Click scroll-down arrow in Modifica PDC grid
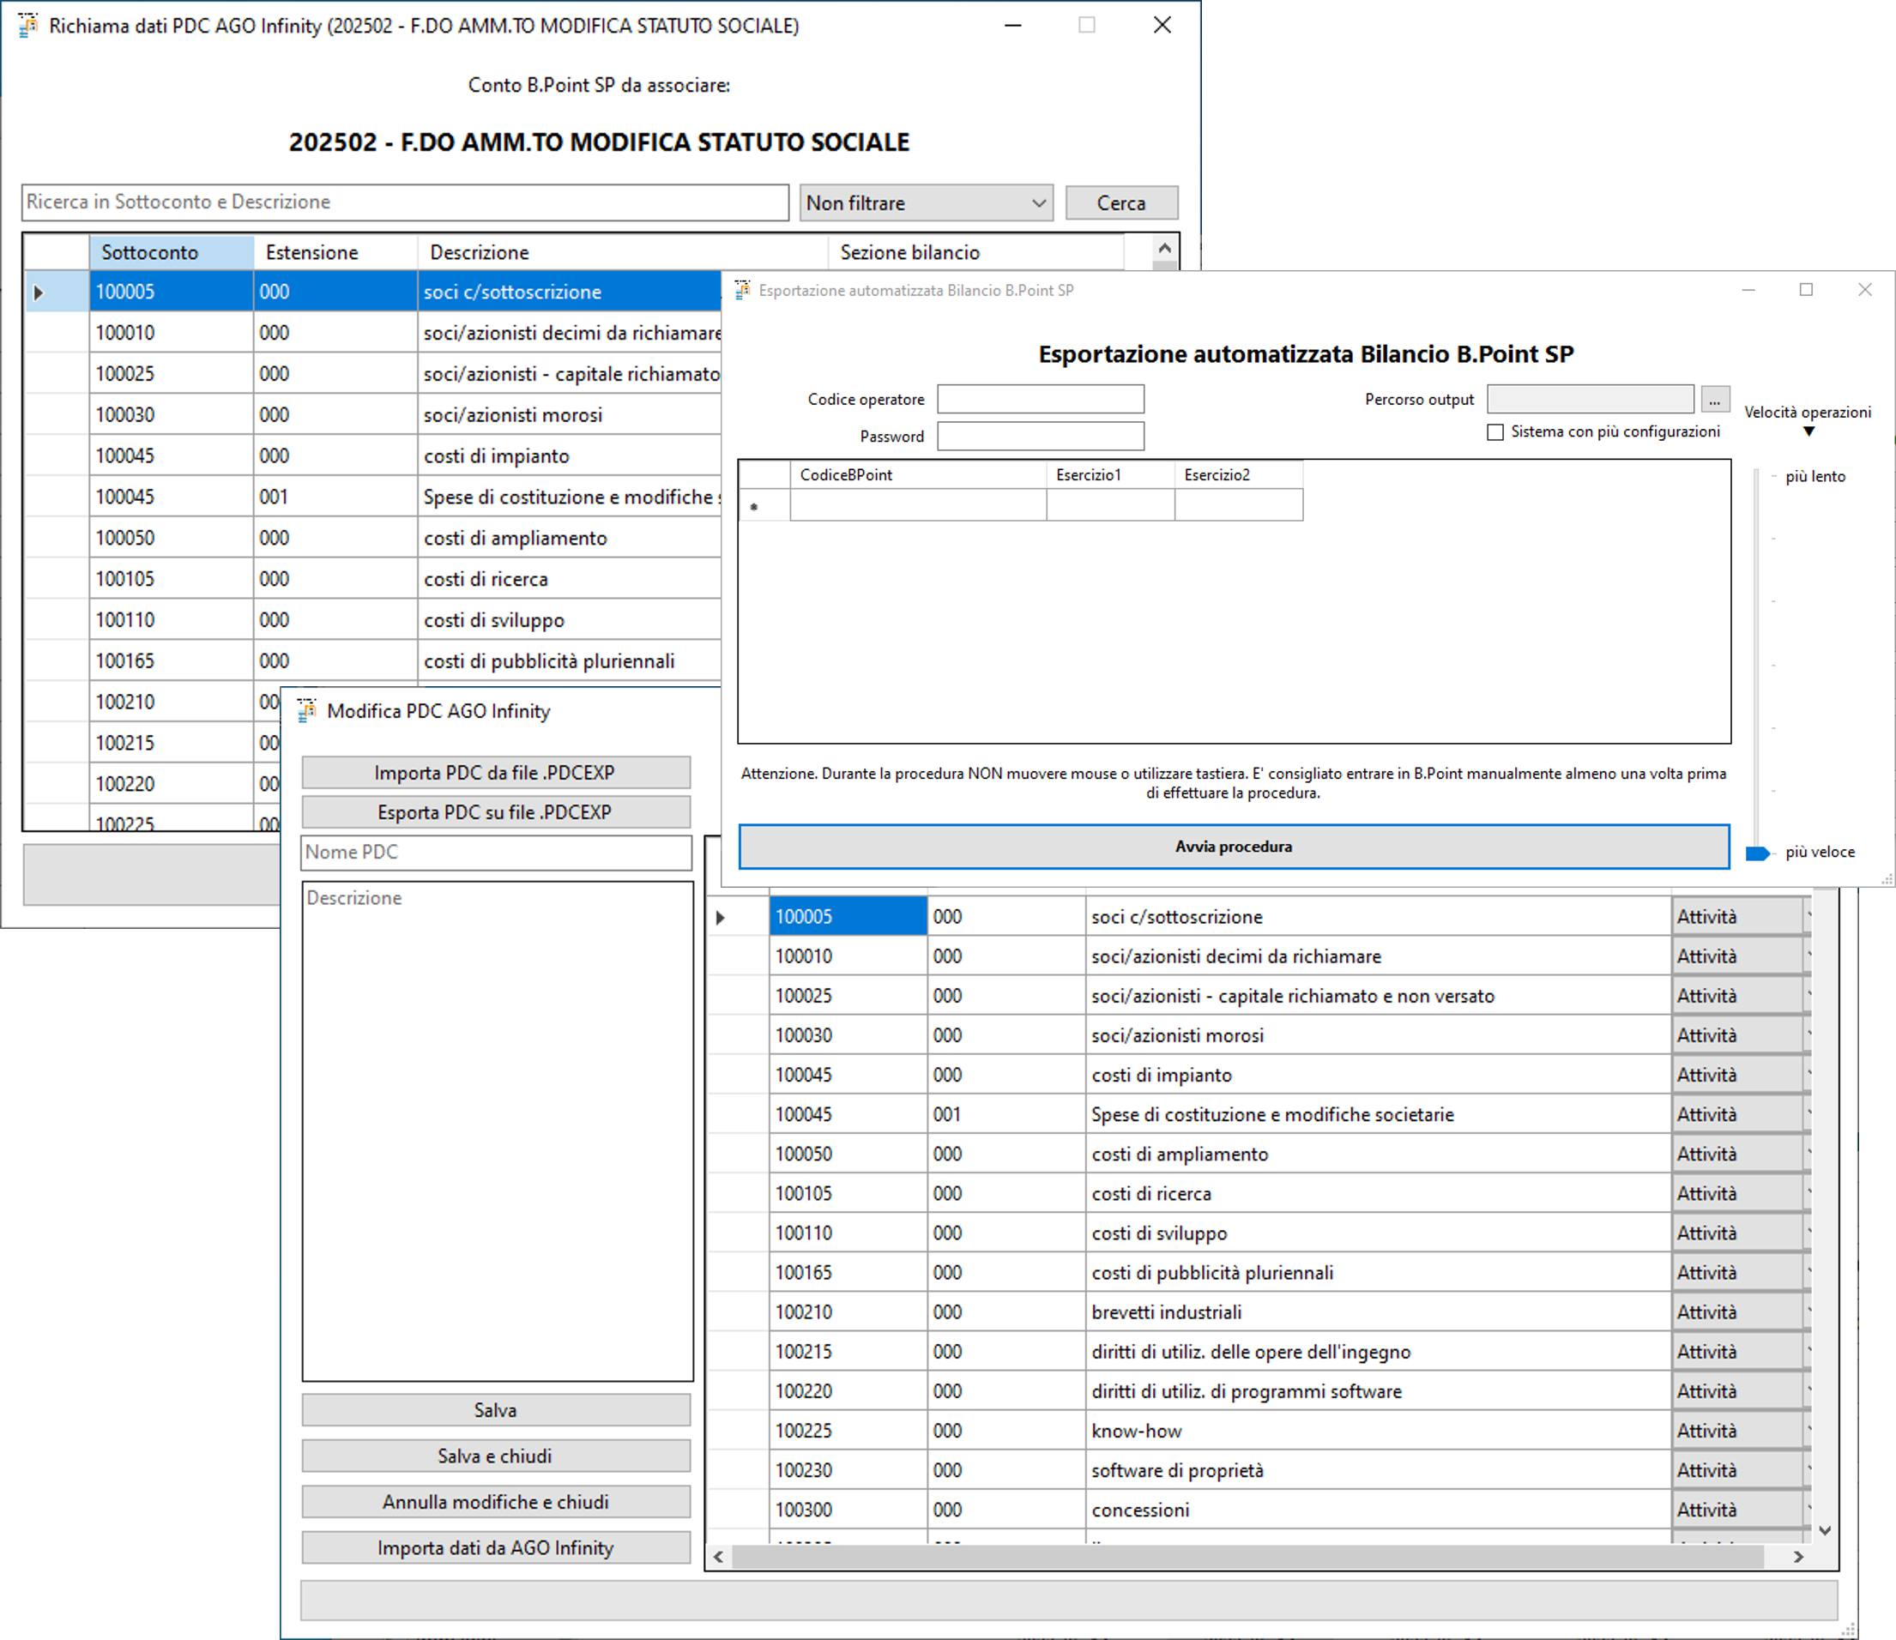The height and width of the screenshot is (1640, 1896). coord(1825,1530)
